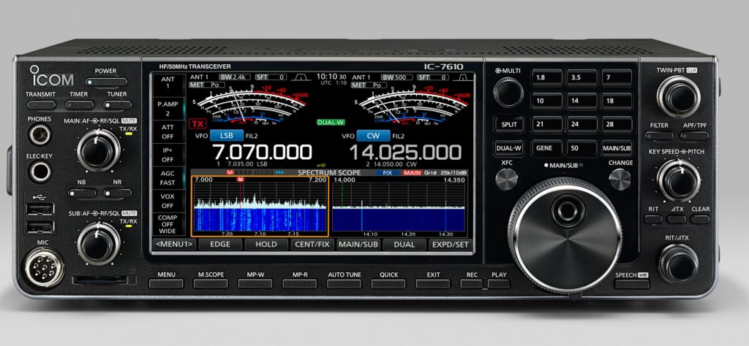Screen dimensions: 749x346
Task: Tap the EXPD/SET scope softkey
Action: click(450, 244)
